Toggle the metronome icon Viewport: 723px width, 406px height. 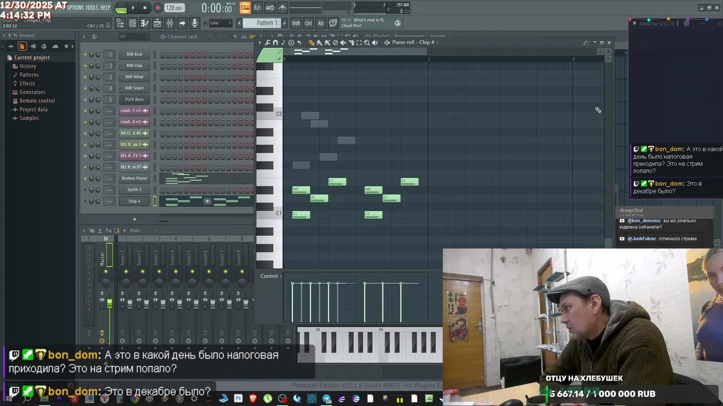[282, 8]
